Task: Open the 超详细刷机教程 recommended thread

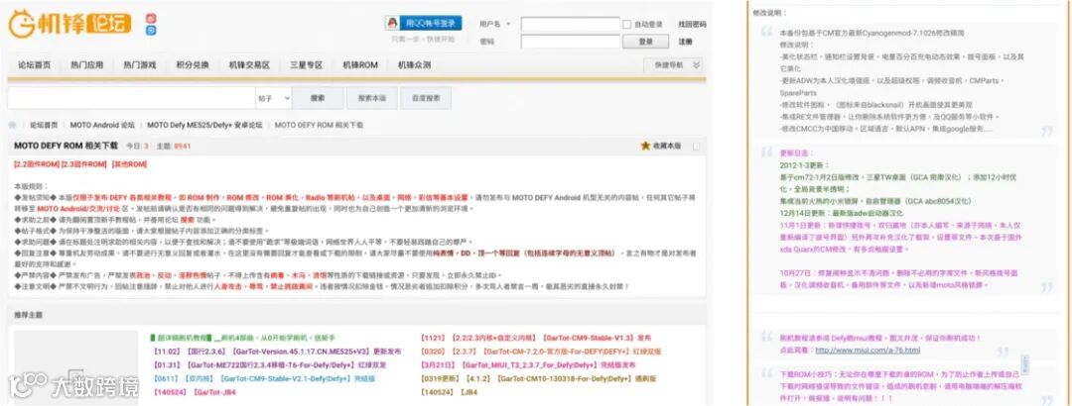Action: 243,338
